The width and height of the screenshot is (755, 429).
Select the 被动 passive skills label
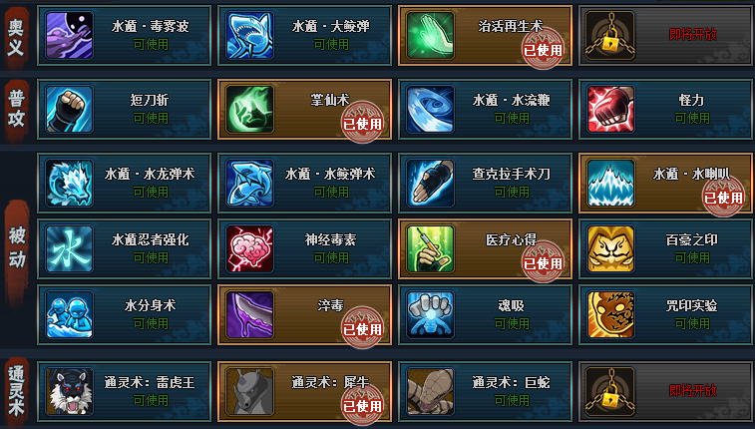point(17,248)
